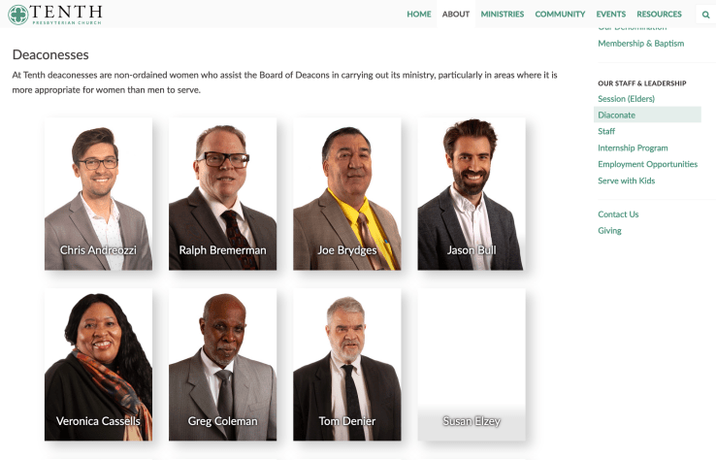Select the highlighted Diaconate sidebar link

(x=647, y=115)
